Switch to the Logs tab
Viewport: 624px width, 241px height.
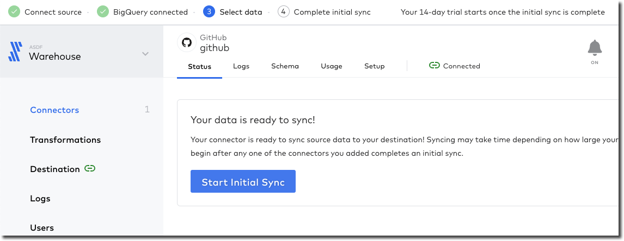click(241, 66)
